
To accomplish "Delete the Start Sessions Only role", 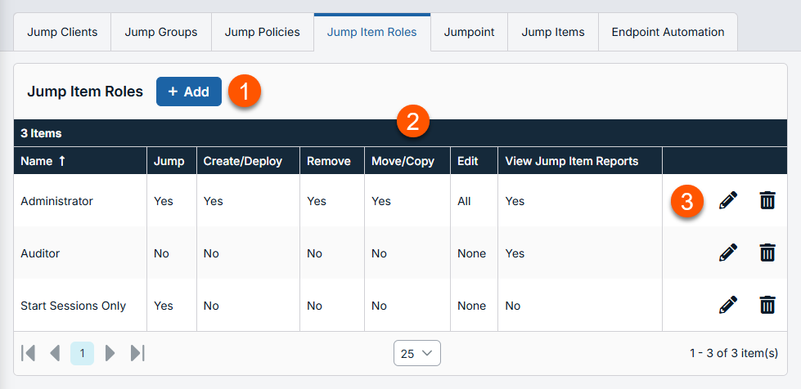I will click(767, 306).
